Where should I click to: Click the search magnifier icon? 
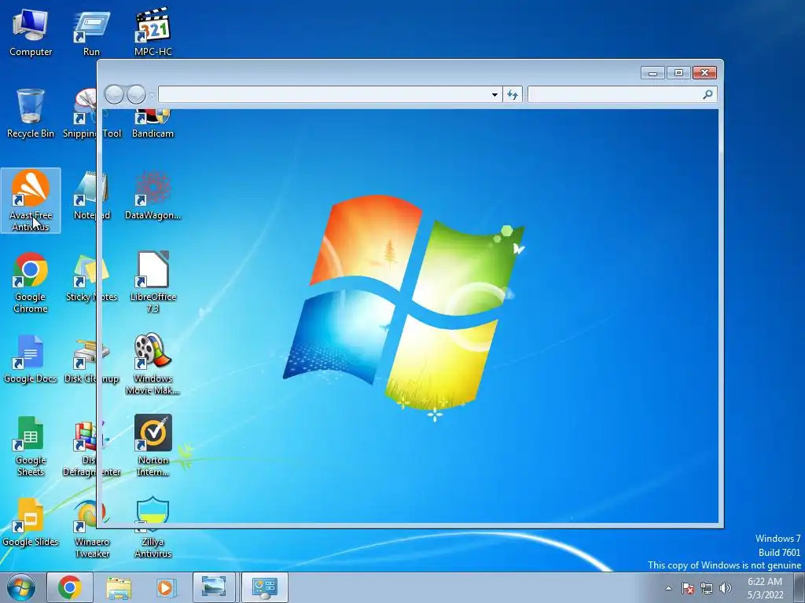tap(708, 94)
